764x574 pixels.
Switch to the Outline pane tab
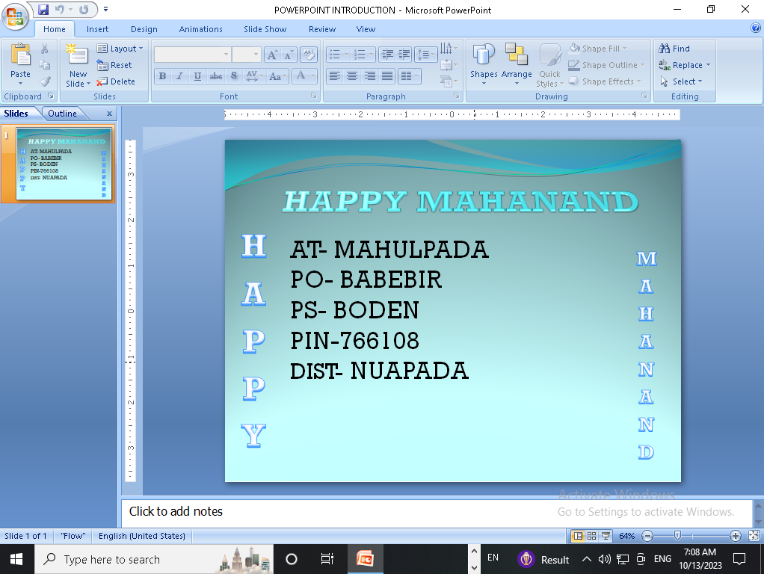pos(63,114)
